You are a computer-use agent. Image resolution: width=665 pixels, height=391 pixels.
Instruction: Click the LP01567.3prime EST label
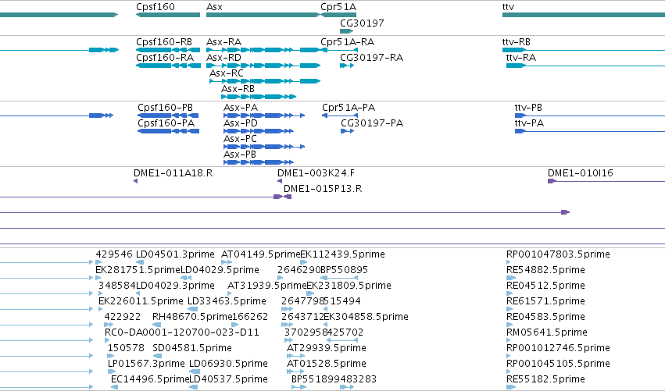[x=146, y=364]
